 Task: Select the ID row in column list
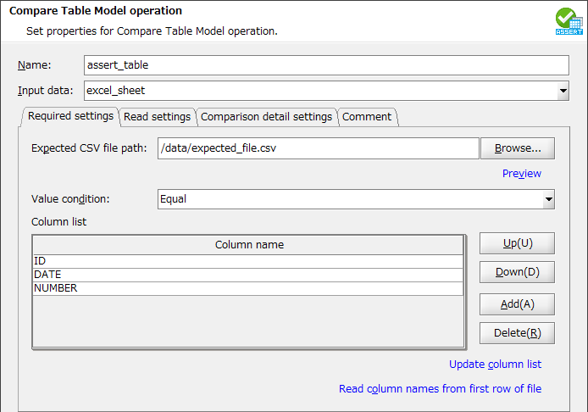pyautogui.click(x=248, y=261)
